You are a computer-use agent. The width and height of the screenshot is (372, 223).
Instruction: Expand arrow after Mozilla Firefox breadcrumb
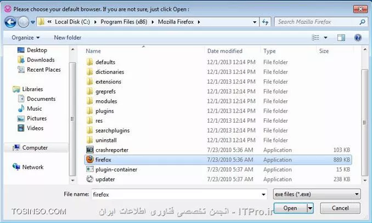[x=199, y=22]
